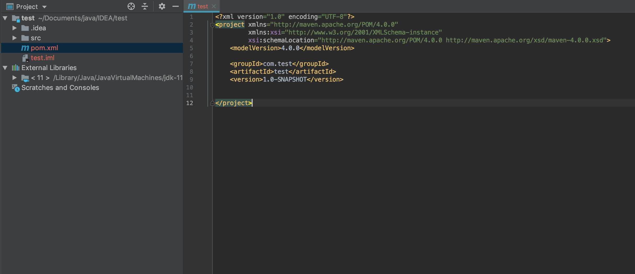Click line number 7 in gutter
This screenshot has height=274, width=635.
pos(191,64)
